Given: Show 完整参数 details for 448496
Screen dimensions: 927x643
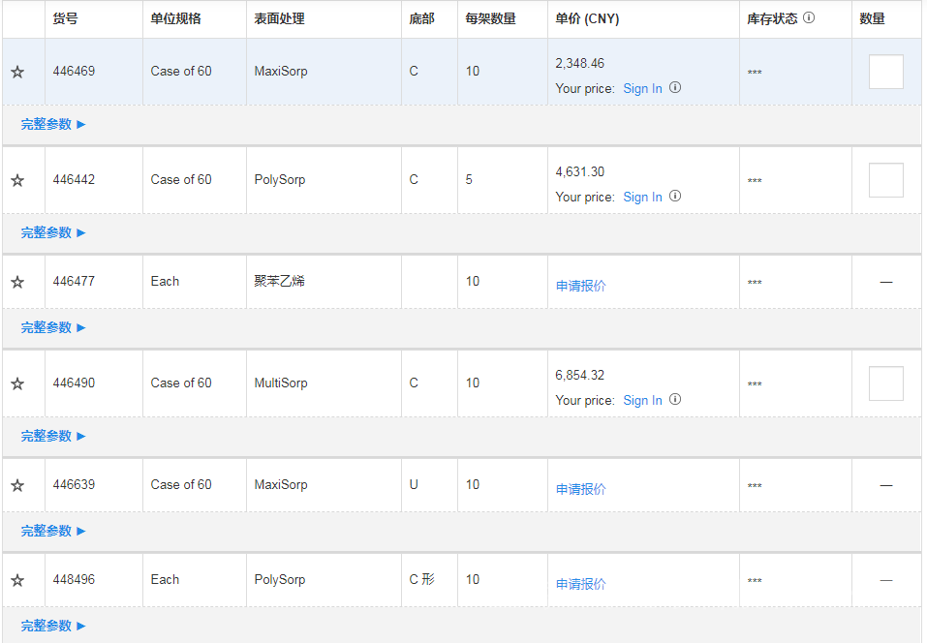Looking at the screenshot, I should point(53,626).
